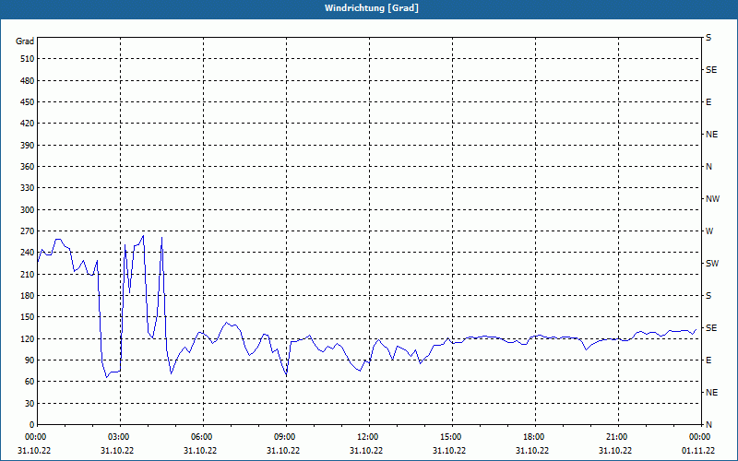Select the 150 y-axis value
The image size is (738, 461).
point(27,317)
